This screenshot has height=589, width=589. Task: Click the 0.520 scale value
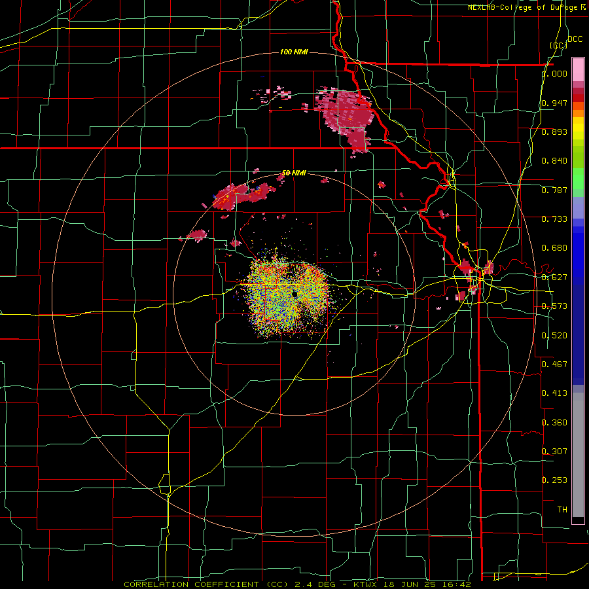pos(555,336)
